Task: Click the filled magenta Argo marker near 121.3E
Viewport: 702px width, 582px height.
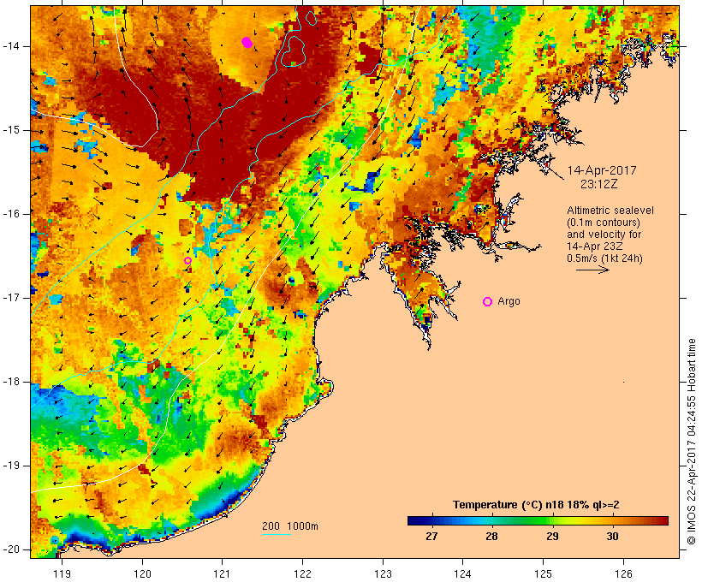Action: pos(247,43)
